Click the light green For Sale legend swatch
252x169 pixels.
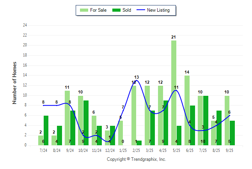[x=83, y=10]
